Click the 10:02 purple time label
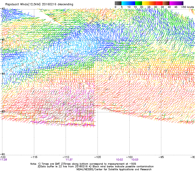The width and height of the screenshot is (195, 171). pos(120,160)
